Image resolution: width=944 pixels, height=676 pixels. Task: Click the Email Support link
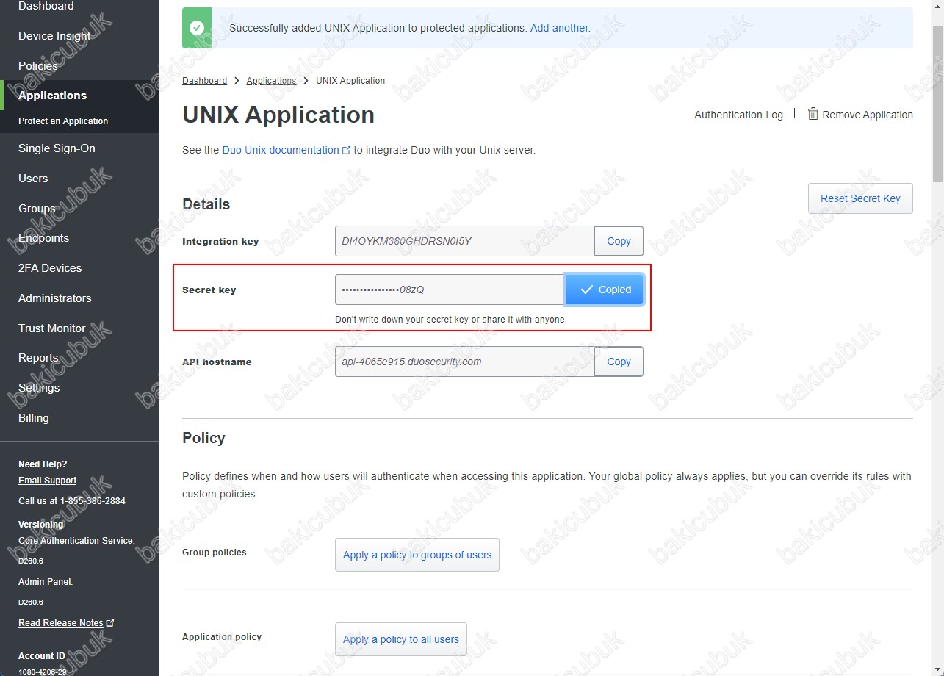47,481
